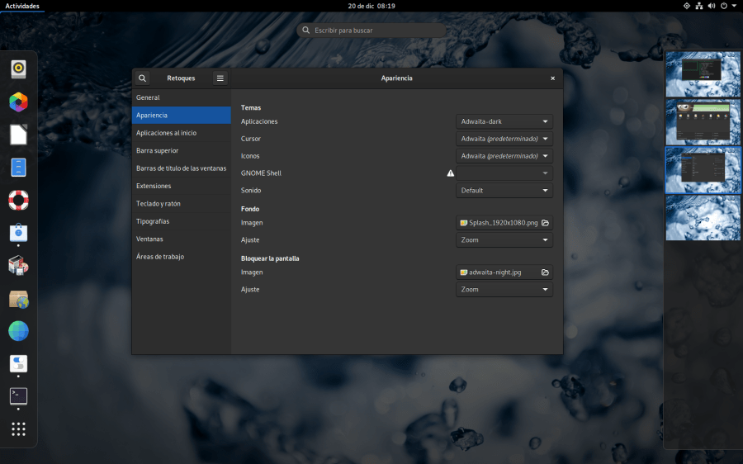Viewport: 743px width, 464px height.
Task: Open the hamburger menu in Retoques
Action: tap(220, 78)
